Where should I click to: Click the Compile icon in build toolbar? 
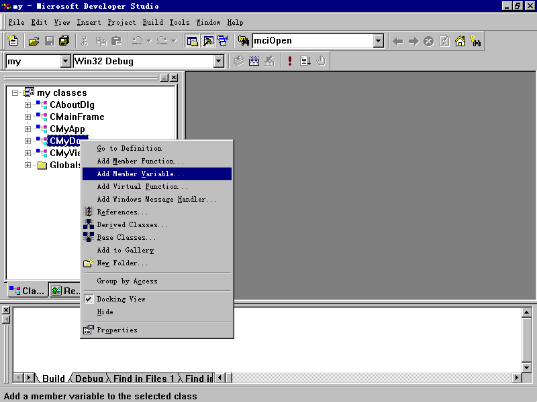tap(239, 61)
